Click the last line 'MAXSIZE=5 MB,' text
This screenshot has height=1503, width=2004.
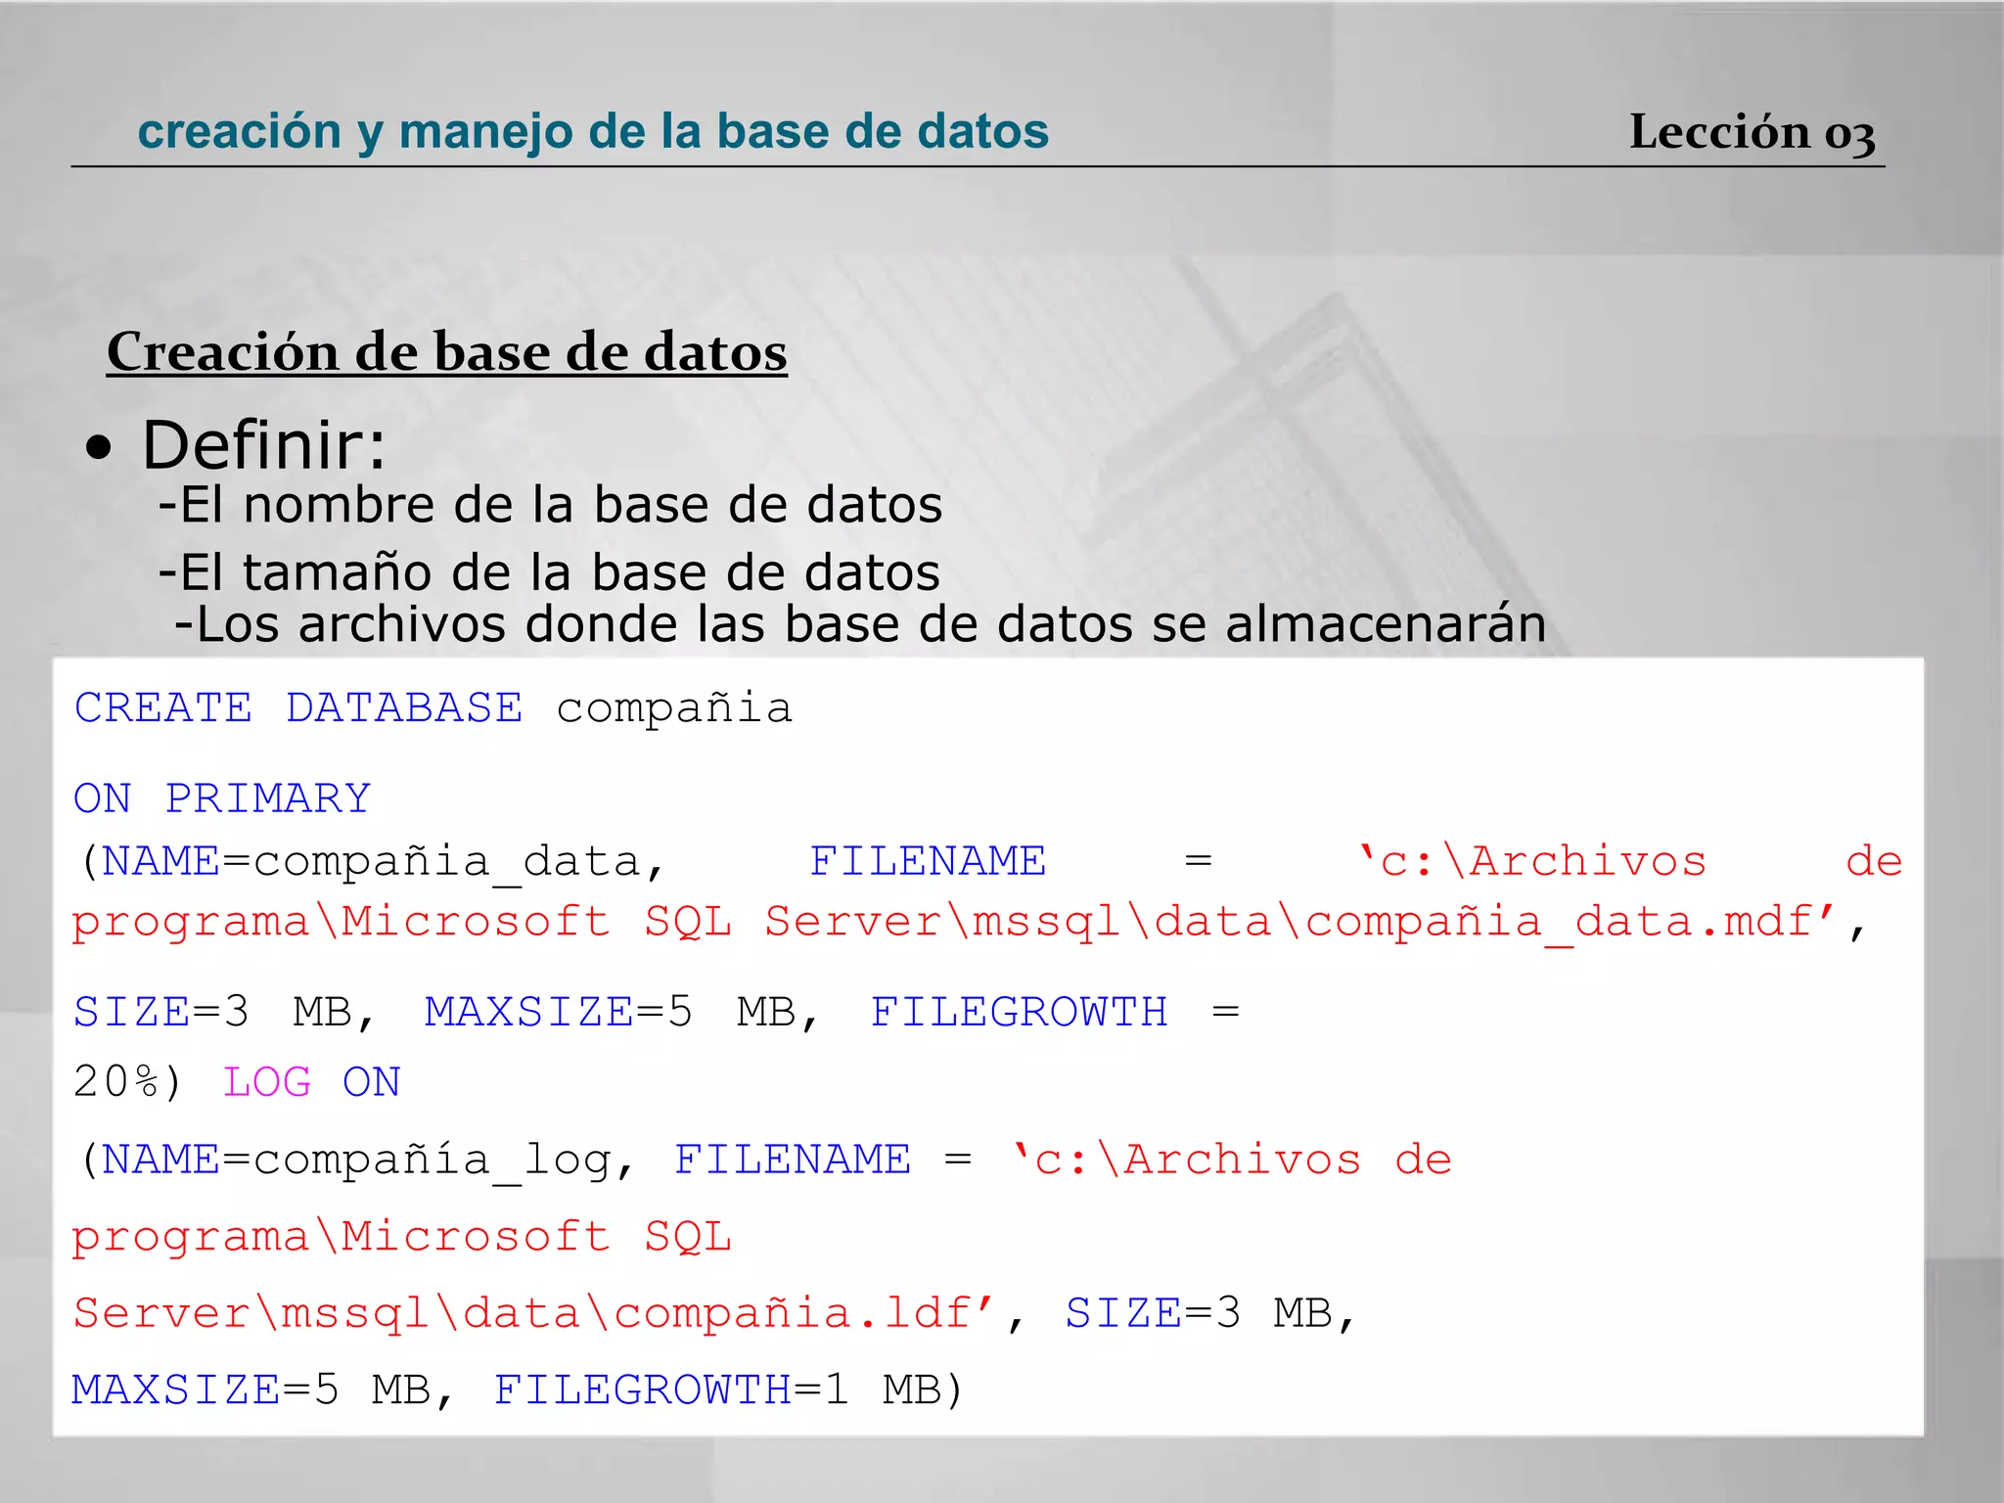[x=262, y=1389]
